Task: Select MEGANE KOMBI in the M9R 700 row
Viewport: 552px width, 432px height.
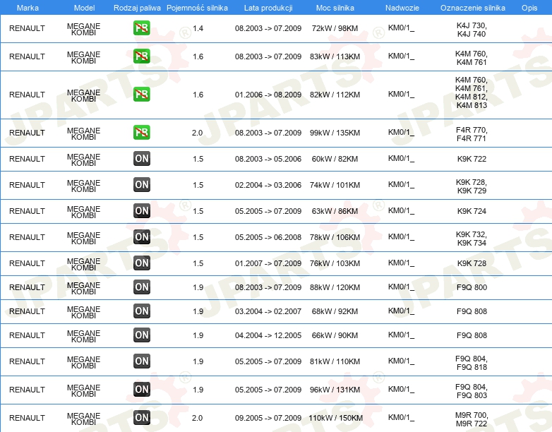Action: tap(83, 419)
